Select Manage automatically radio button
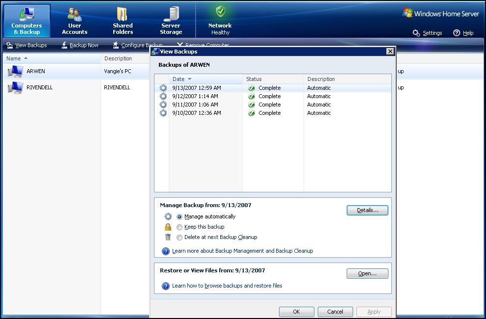The height and width of the screenshot is (319, 486). click(x=179, y=216)
